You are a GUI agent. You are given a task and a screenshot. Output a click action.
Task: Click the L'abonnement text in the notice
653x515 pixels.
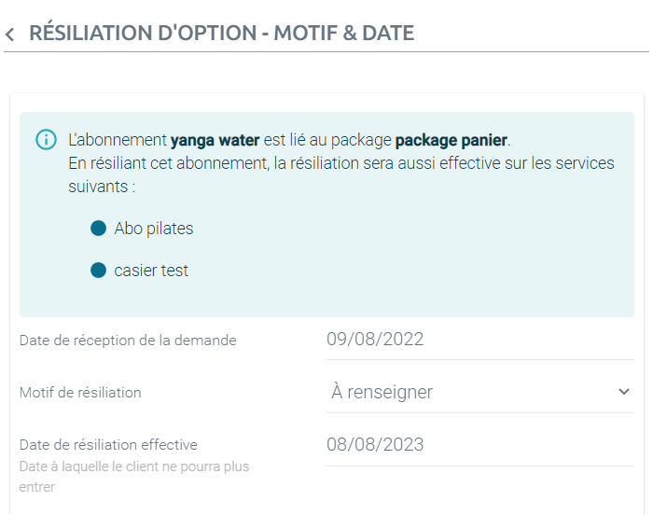[x=118, y=140]
